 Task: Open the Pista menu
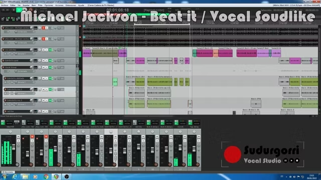click(40, 5)
